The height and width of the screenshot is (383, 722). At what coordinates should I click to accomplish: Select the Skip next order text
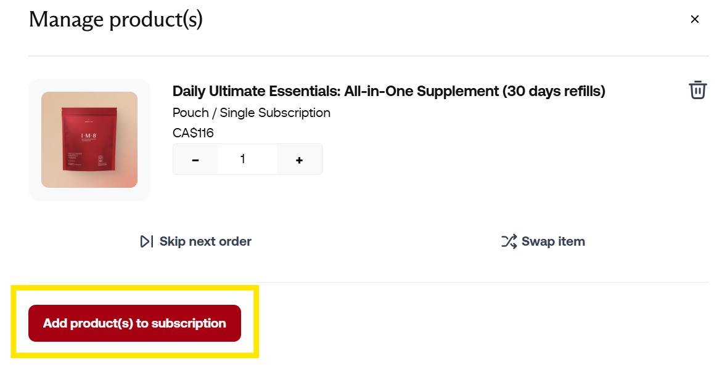(x=205, y=241)
